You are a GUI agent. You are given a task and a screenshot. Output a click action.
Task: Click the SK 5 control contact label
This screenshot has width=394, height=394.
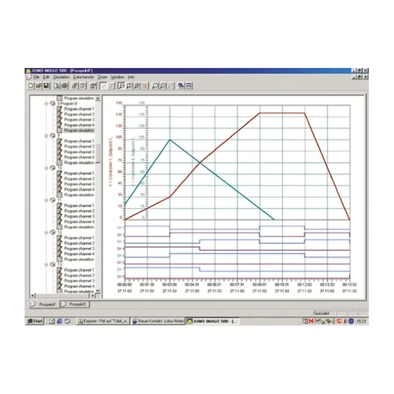coord(120,256)
